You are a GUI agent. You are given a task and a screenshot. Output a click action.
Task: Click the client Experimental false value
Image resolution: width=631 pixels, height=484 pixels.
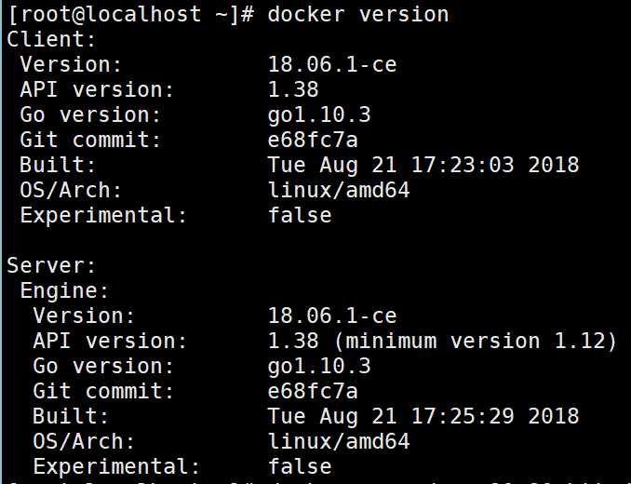(300, 215)
